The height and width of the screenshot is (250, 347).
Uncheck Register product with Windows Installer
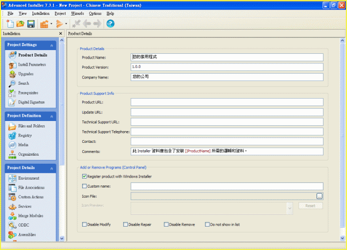(x=84, y=176)
